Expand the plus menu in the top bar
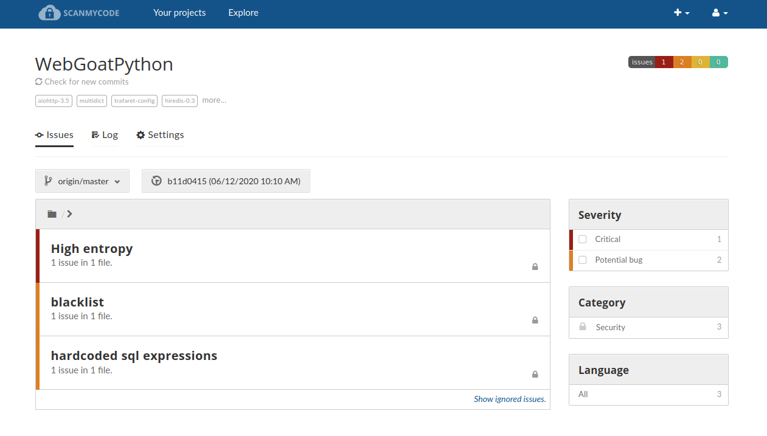Viewport: 767px width, 436px height. point(681,13)
